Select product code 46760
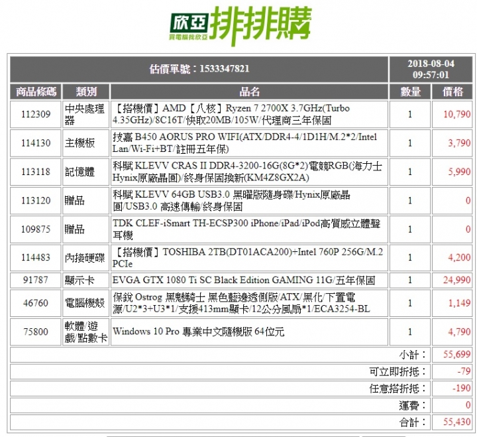Image resolution: width=477 pixels, height=437 pixels. [x=36, y=303]
